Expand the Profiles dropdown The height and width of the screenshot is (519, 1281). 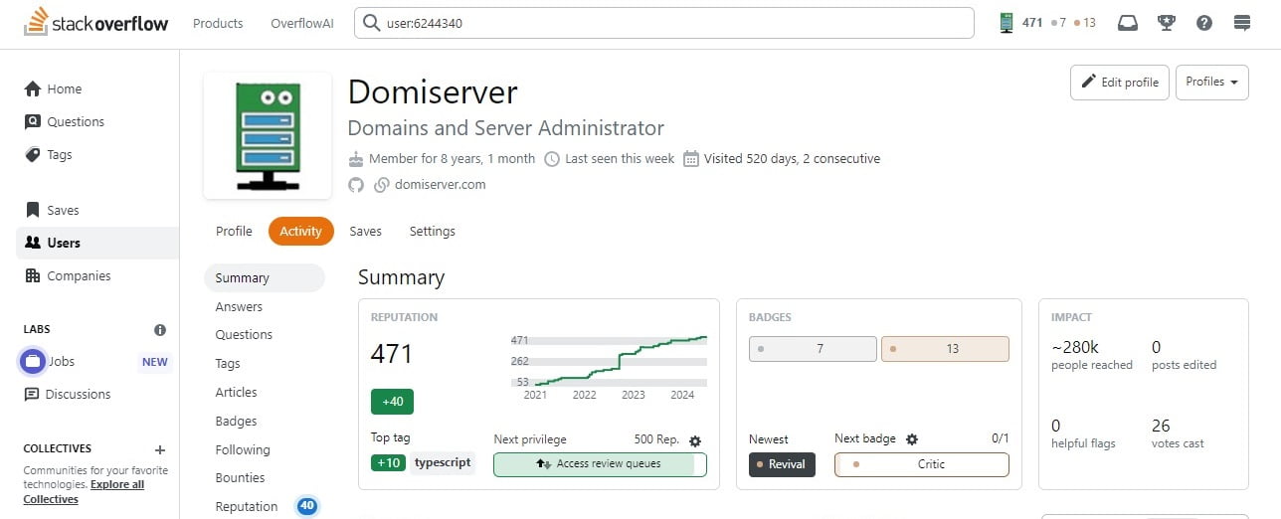(1212, 82)
